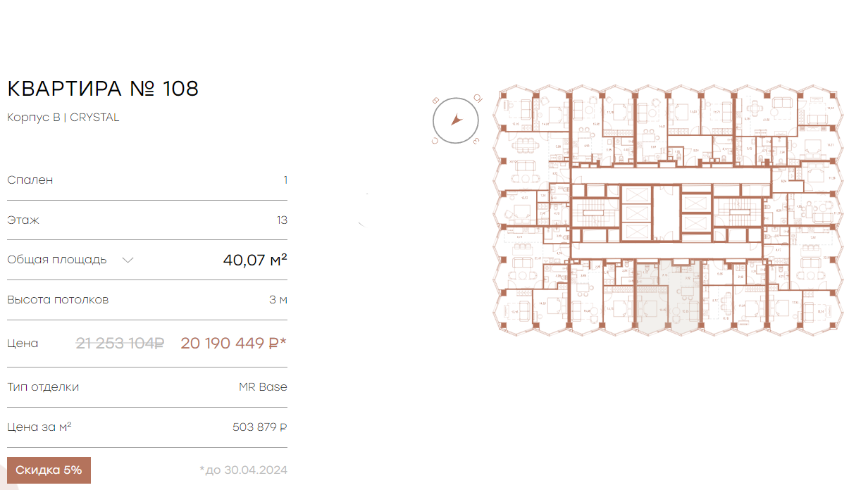Click the right stairwell on floor plan

[x=738, y=213]
